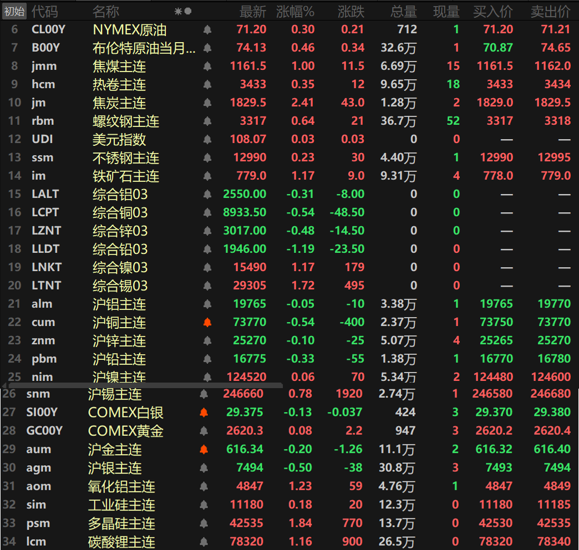Viewport: 579px width, 550px height.
Task: Click the bell icon for NYMEX原油
Action: click(207, 30)
